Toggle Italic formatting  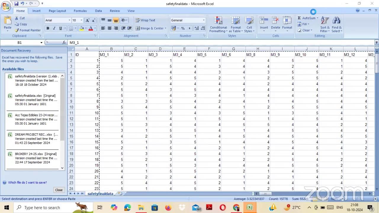[54, 28]
